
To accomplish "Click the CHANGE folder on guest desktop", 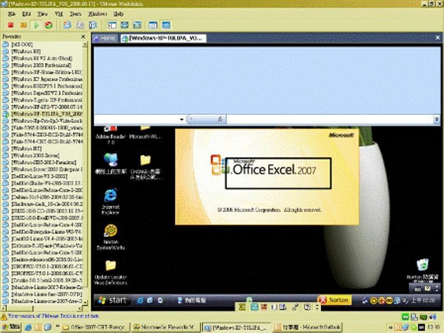I will (x=145, y=167).
